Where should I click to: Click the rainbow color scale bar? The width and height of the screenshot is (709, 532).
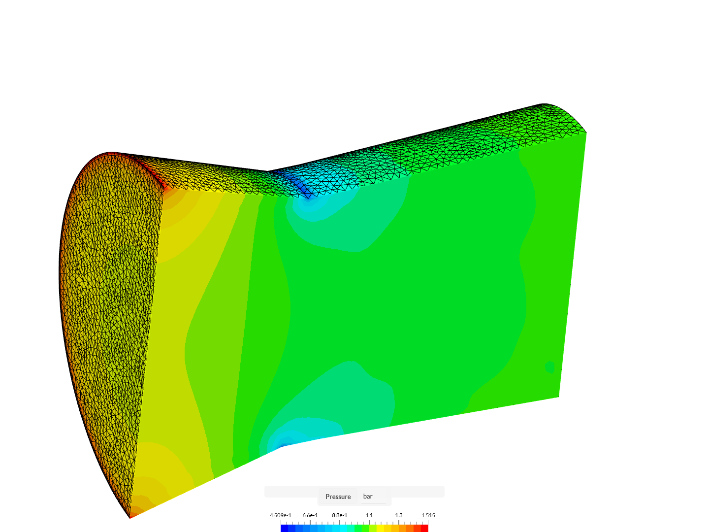pos(354,527)
